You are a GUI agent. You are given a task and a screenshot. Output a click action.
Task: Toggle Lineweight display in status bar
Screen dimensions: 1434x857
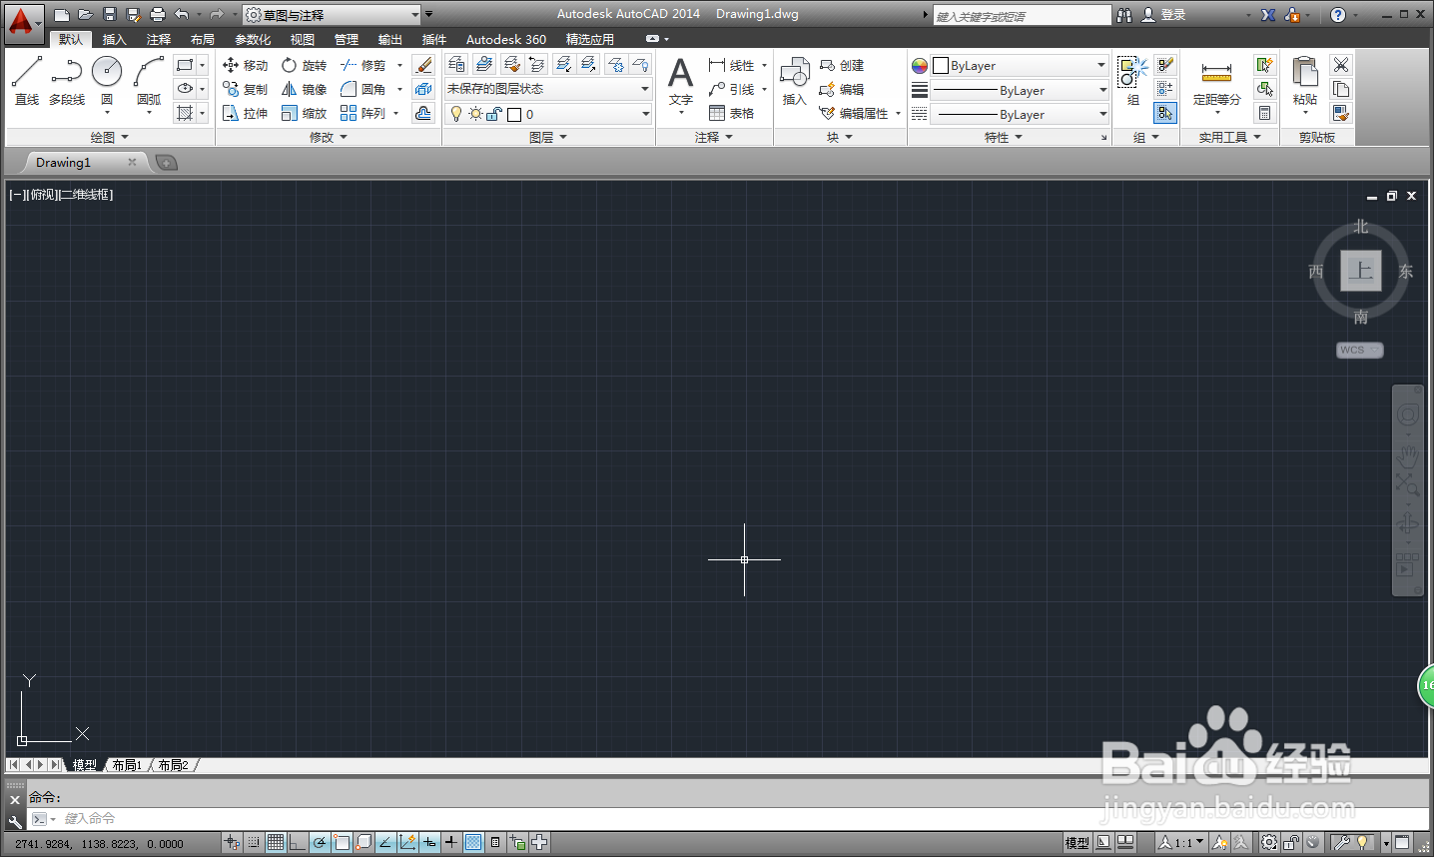point(451,843)
